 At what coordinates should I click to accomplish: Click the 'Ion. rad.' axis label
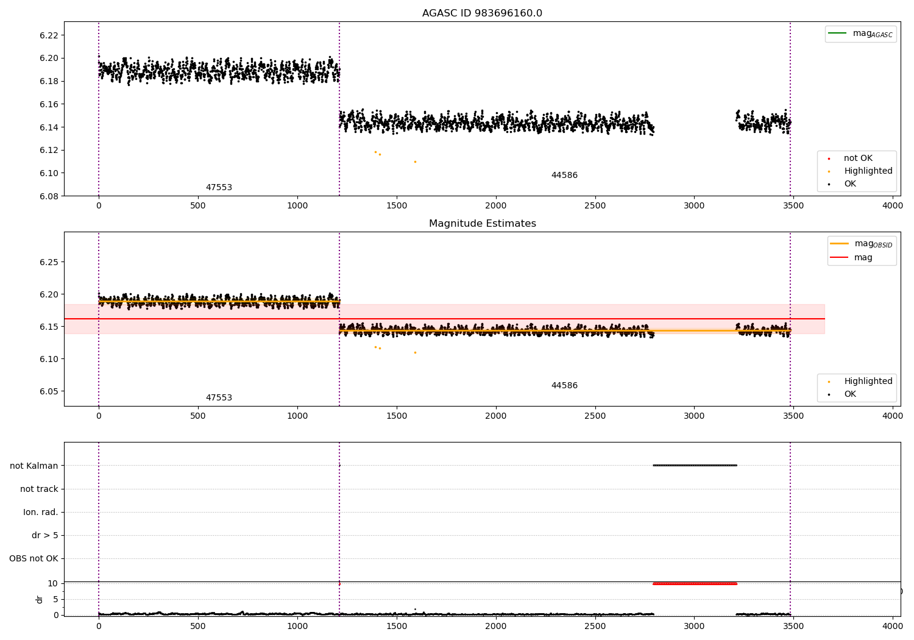pos(41,512)
